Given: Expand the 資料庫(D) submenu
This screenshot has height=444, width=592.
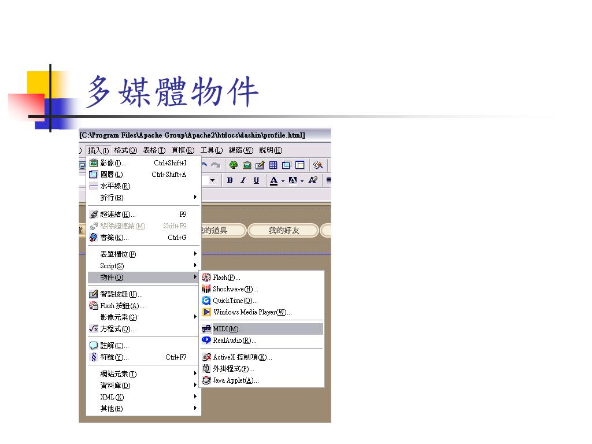Looking at the screenshot, I should point(143,386).
